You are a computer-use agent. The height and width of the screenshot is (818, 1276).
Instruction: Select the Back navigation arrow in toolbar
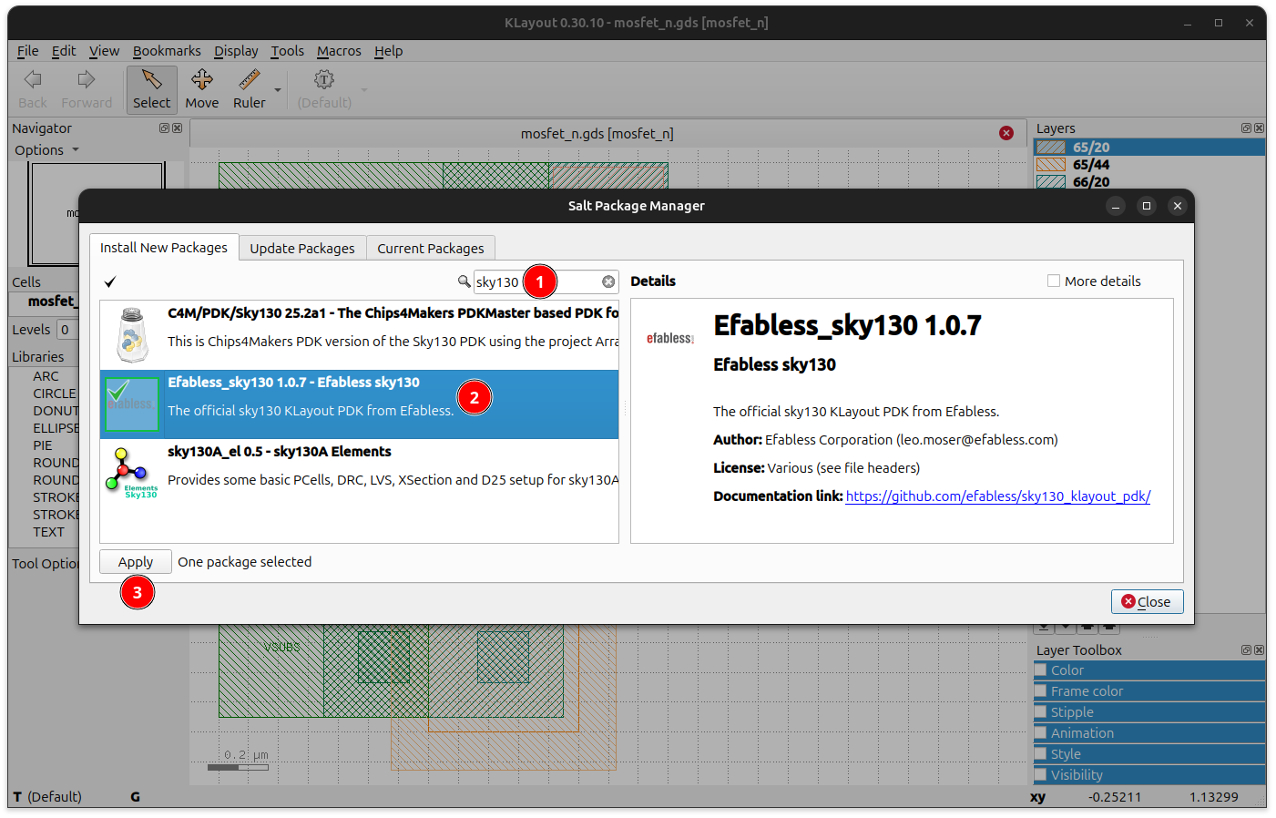[33, 89]
